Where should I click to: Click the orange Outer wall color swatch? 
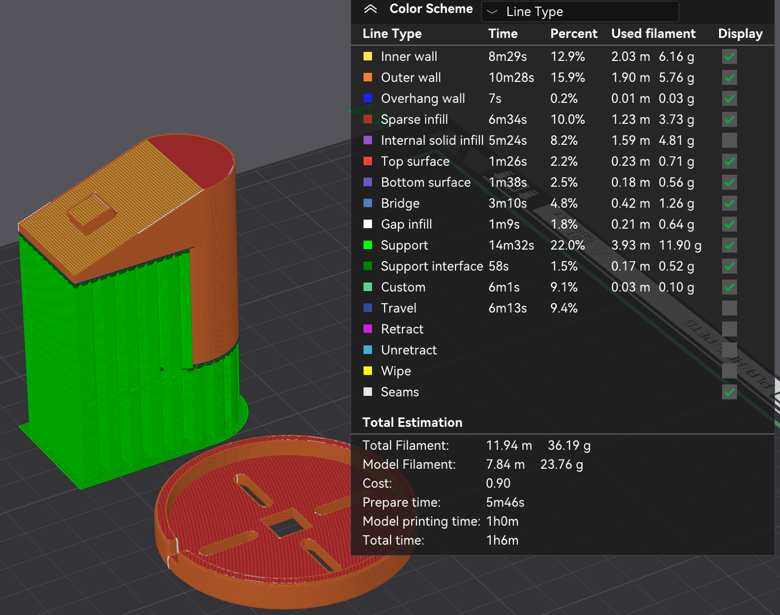(368, 77)
